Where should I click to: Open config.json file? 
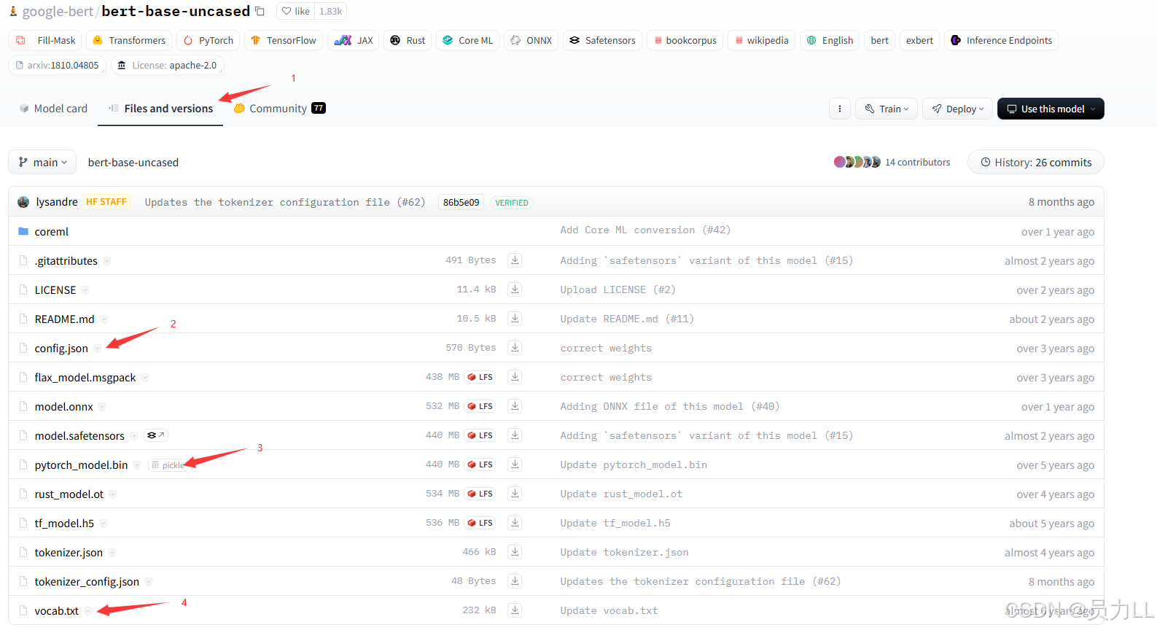pos(61,348)
